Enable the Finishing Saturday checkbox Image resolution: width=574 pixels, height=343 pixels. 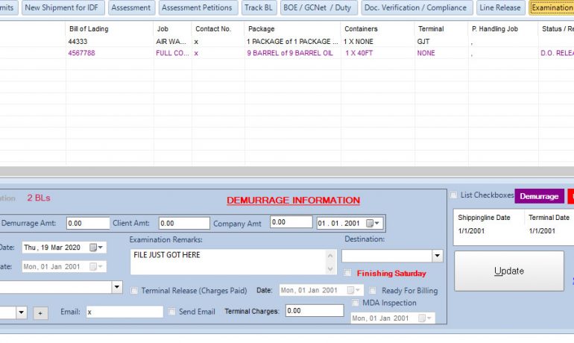[x=348, y=274]
